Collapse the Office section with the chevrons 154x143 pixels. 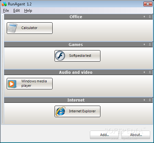pos(150,17)
